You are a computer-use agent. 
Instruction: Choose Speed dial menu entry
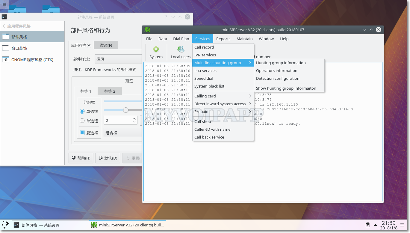(x=223, y=78)
